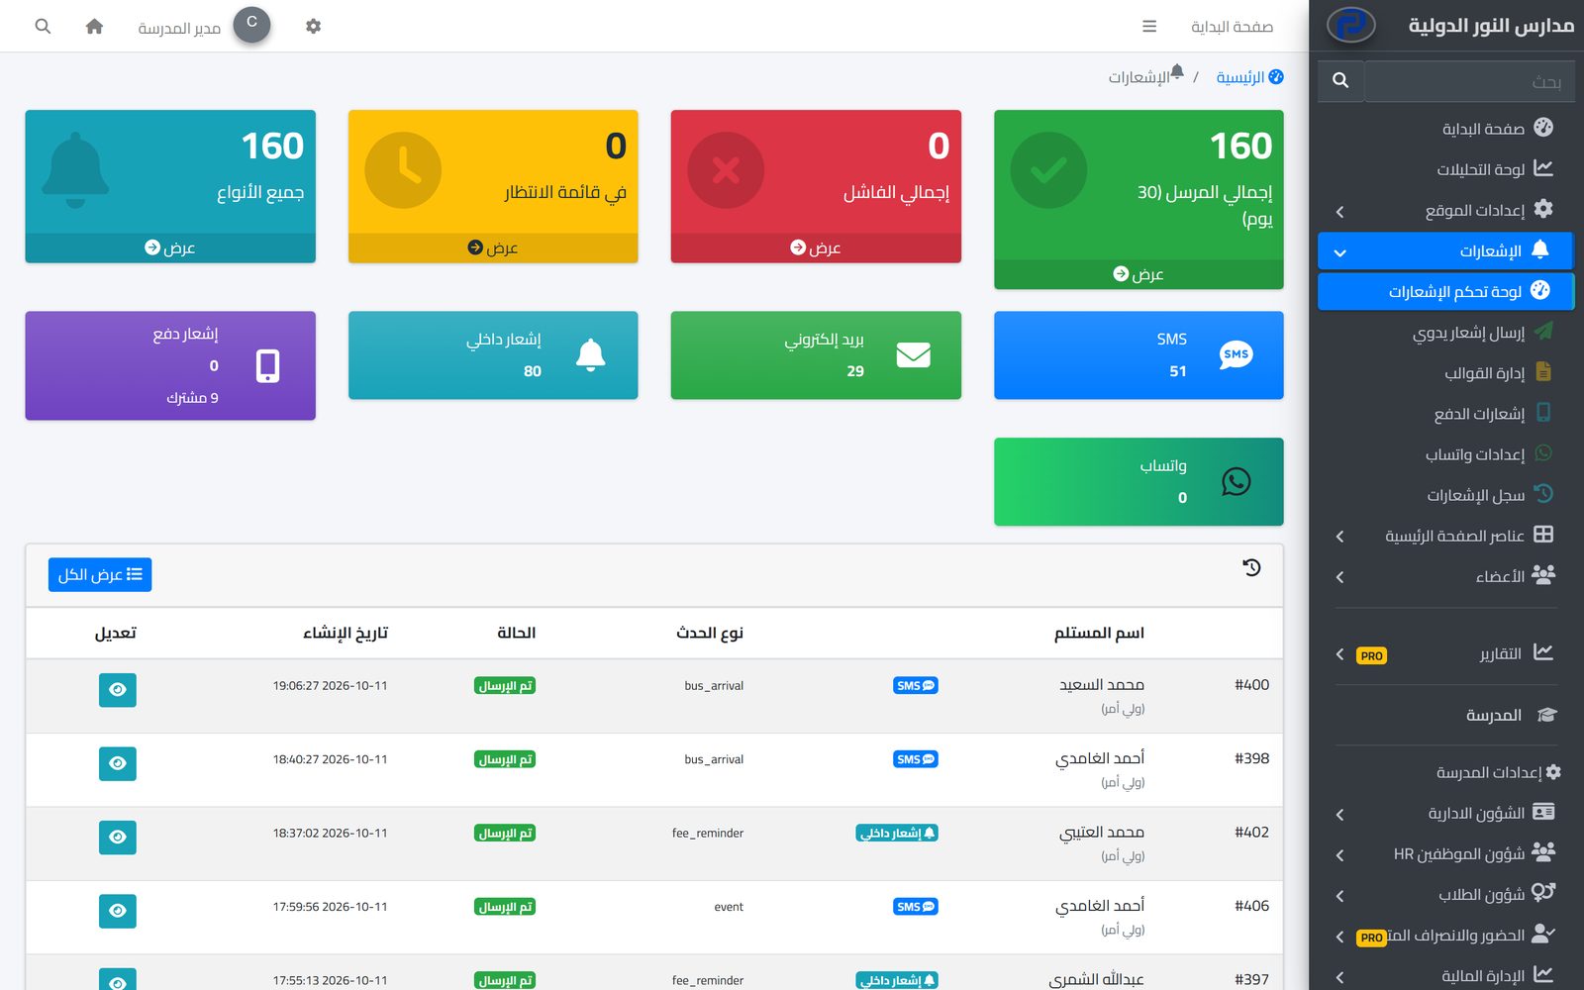The height and width of the screenshot is (990, 1584).
Task: Show notification #406 details via eye button
Action: 118,911
